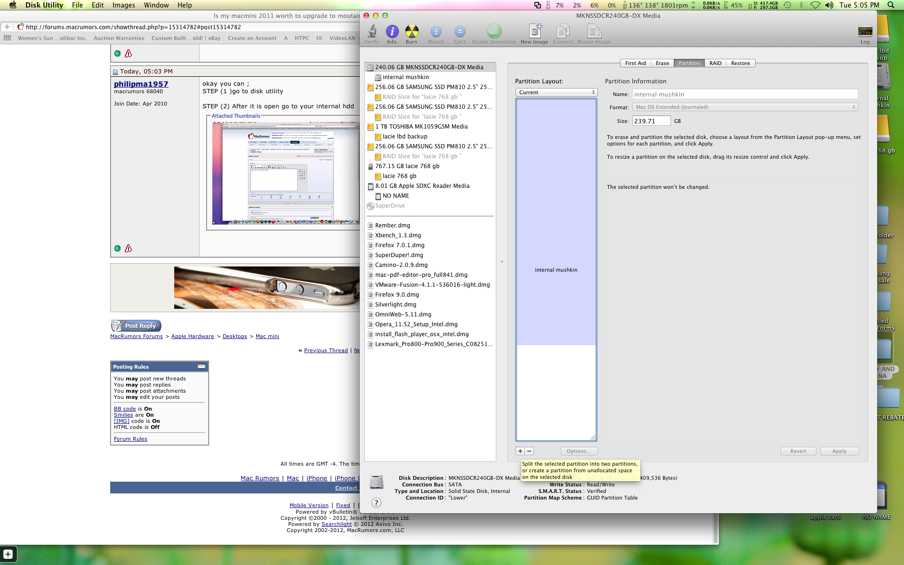Click the attached thumbnail screenshot
This screenshot has height=565, width=904.
(x=285, y=173)
